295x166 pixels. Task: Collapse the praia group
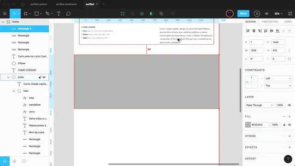pos(8,77)
